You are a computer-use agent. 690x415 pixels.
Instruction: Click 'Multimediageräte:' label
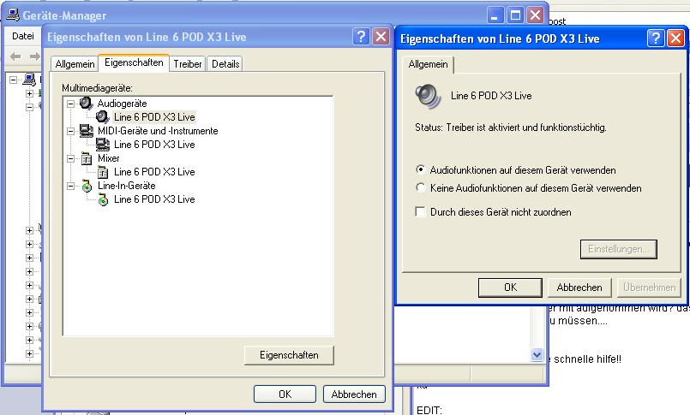[97, 88]
